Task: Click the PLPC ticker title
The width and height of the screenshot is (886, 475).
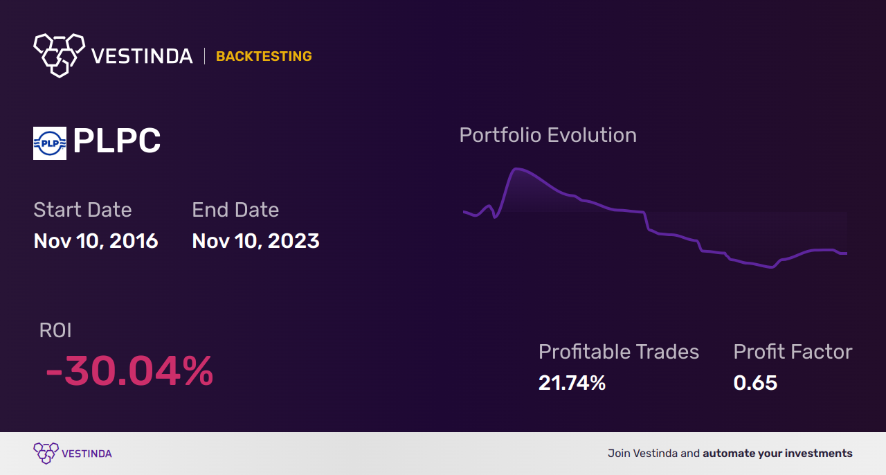Action: click(x=117, y=142)
